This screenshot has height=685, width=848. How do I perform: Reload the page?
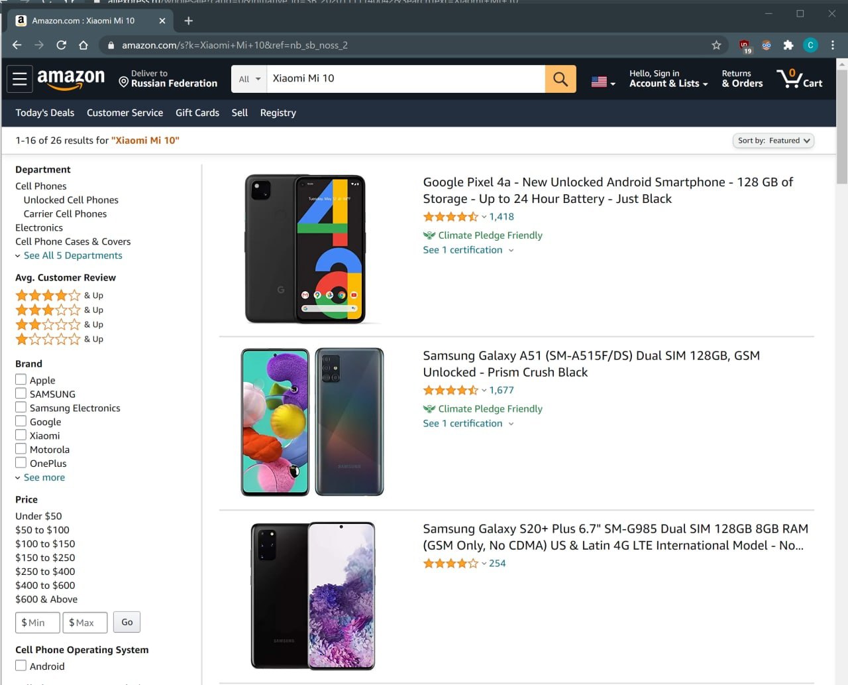61,45
